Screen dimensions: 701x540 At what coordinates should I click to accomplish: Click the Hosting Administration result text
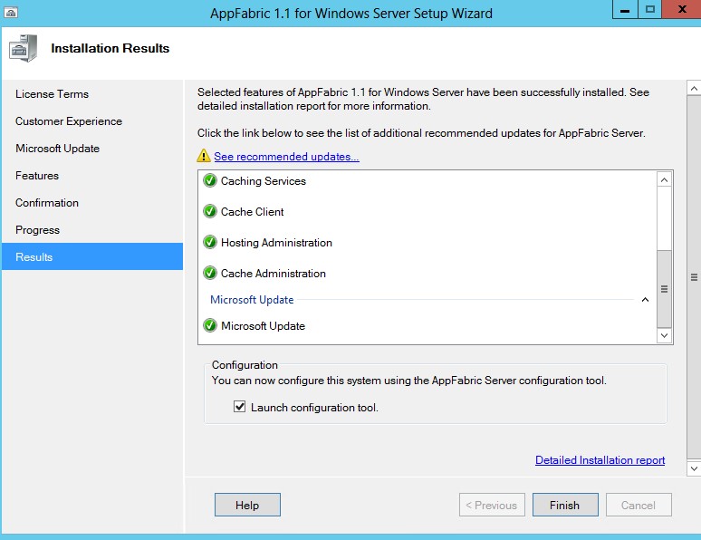[276, 243]
